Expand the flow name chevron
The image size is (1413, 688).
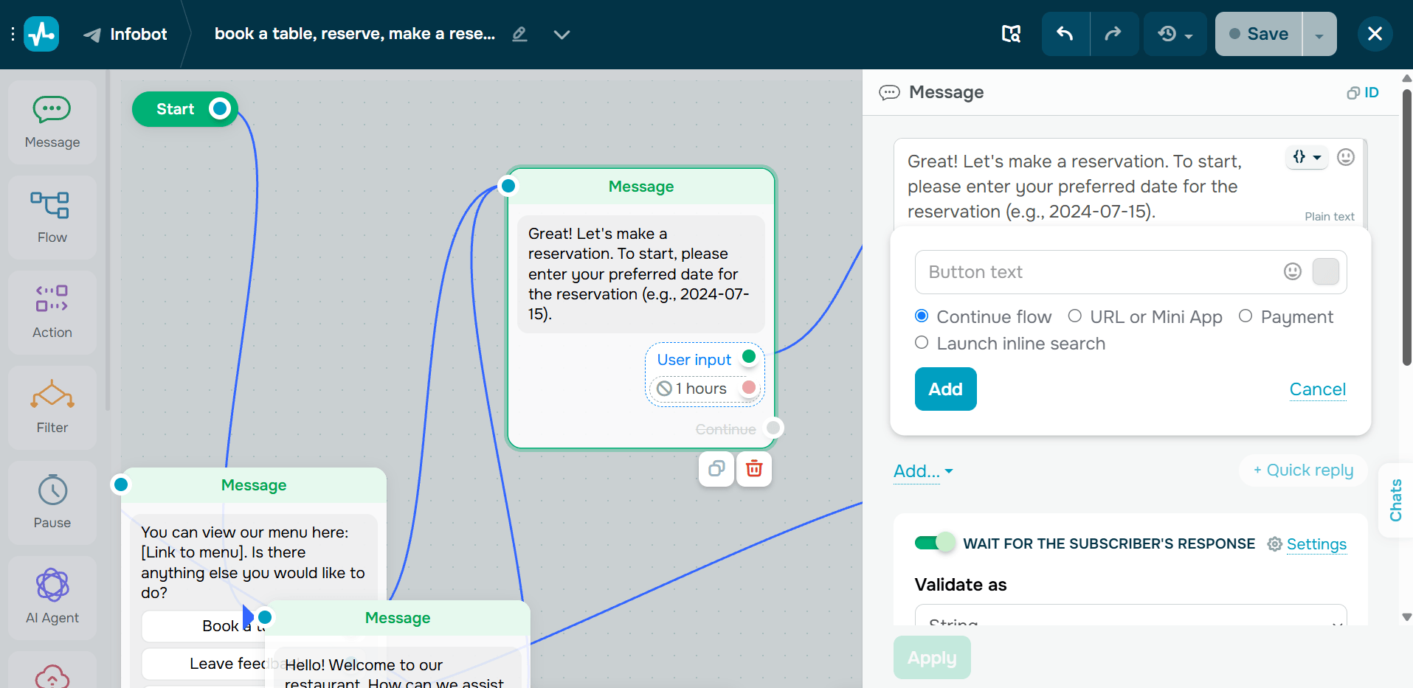pos(562,35)
